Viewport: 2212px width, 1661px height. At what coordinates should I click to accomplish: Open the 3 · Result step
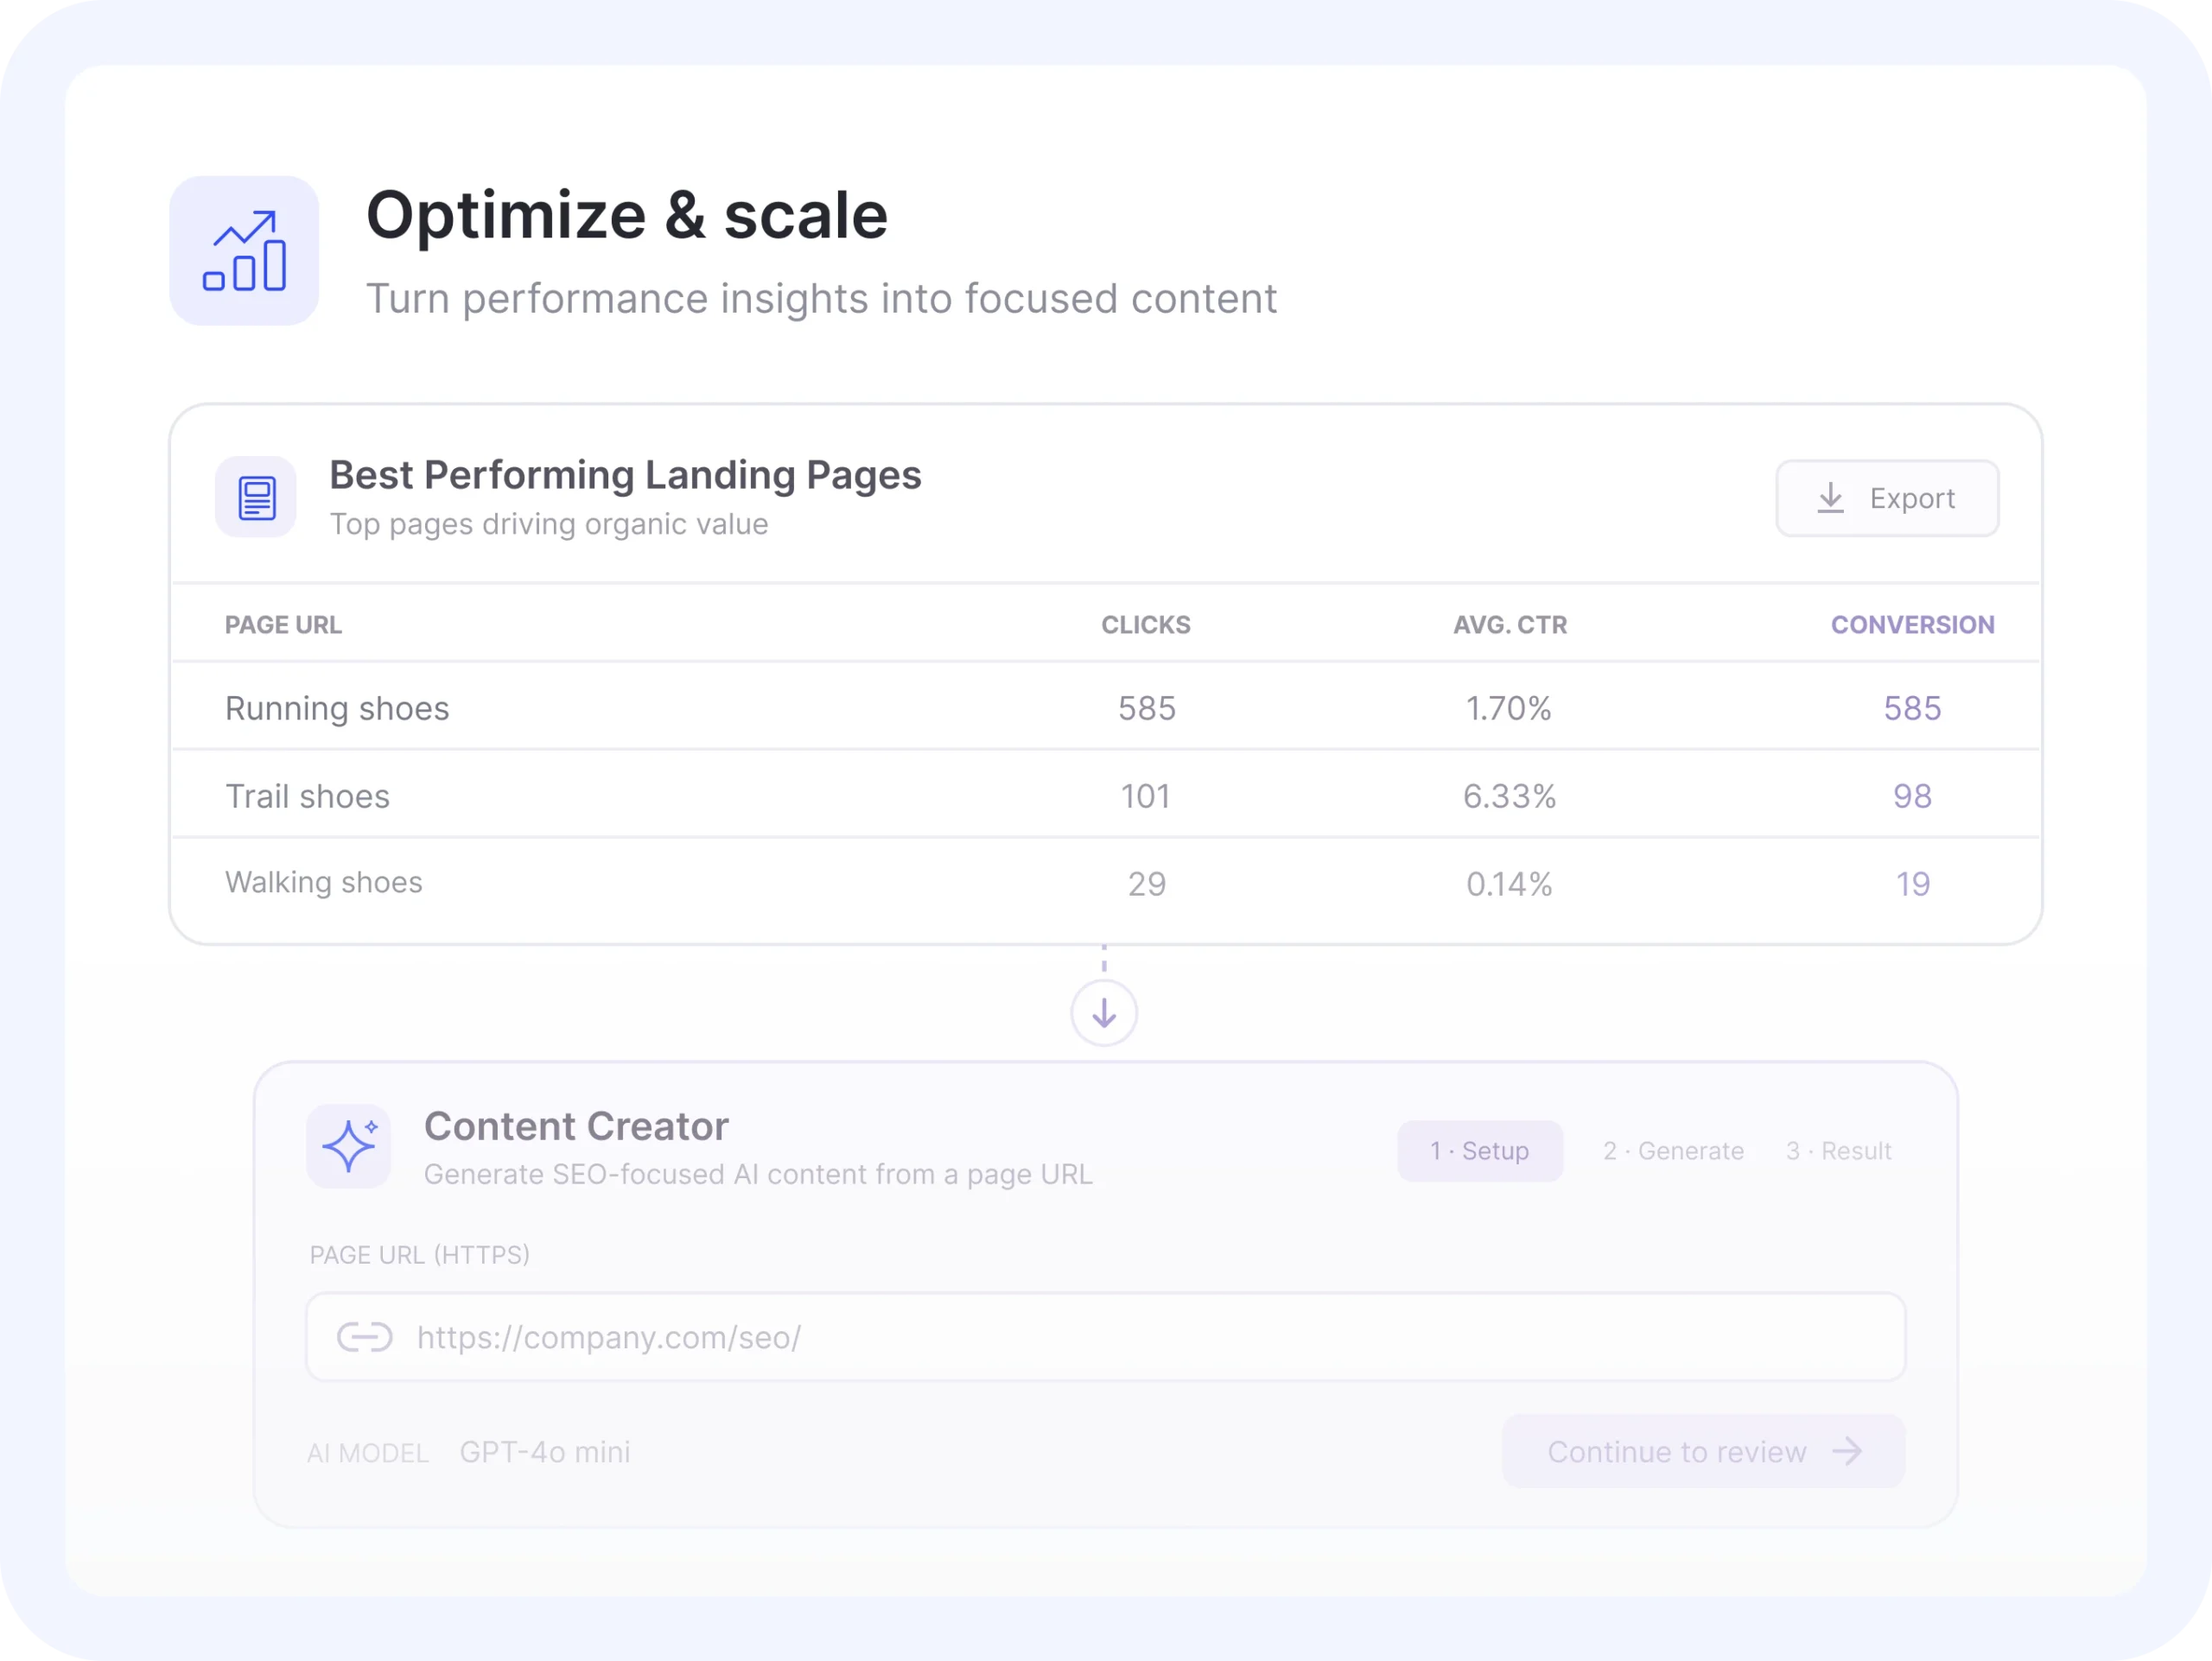point(1839,1151)
